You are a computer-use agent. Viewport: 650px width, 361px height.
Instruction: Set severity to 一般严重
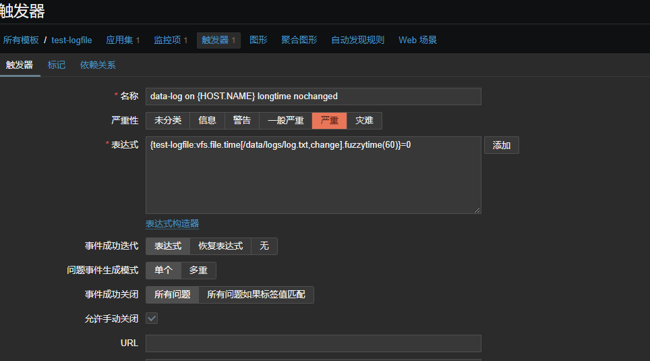[286, 121]
